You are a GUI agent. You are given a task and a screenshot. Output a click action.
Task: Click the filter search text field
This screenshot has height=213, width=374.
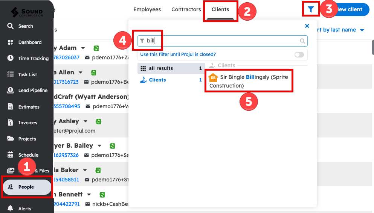222,41
